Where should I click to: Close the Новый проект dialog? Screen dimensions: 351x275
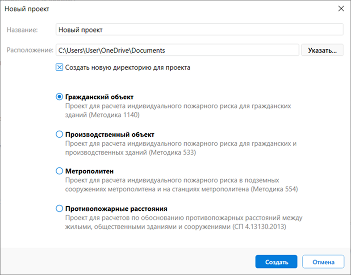[x=341, y=9]
